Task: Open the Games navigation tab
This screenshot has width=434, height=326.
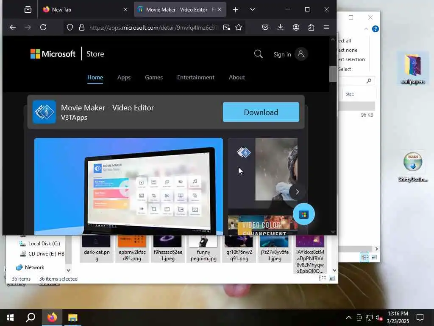Action: pyautogui.click(x=153, y=77)
